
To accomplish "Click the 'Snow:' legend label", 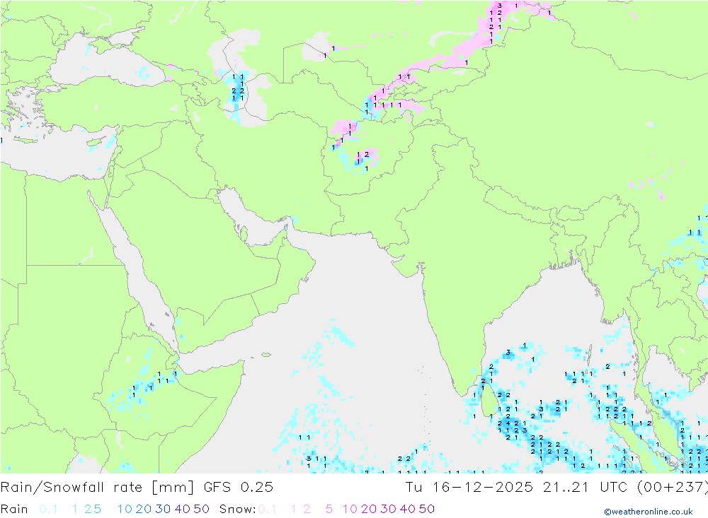I will tap(238, 509).
